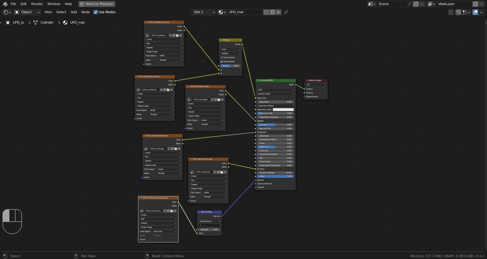This screenshot has width=487, height=259.
Task: Collapse the Principled BSDF node
Action: point(258,80)
